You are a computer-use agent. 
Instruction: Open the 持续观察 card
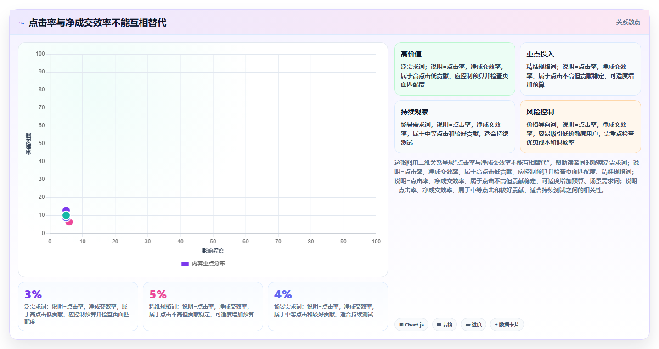(455, 127)
